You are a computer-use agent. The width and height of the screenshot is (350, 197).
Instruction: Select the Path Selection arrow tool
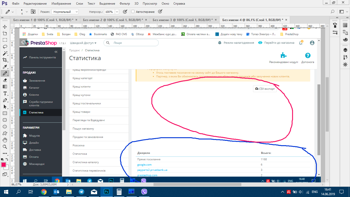[x=5, y=107]
